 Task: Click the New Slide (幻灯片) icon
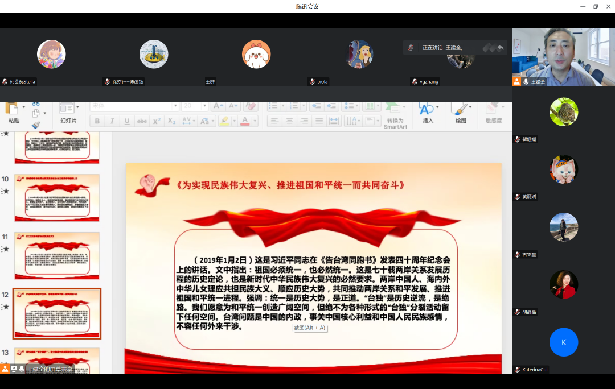[68, 109]
